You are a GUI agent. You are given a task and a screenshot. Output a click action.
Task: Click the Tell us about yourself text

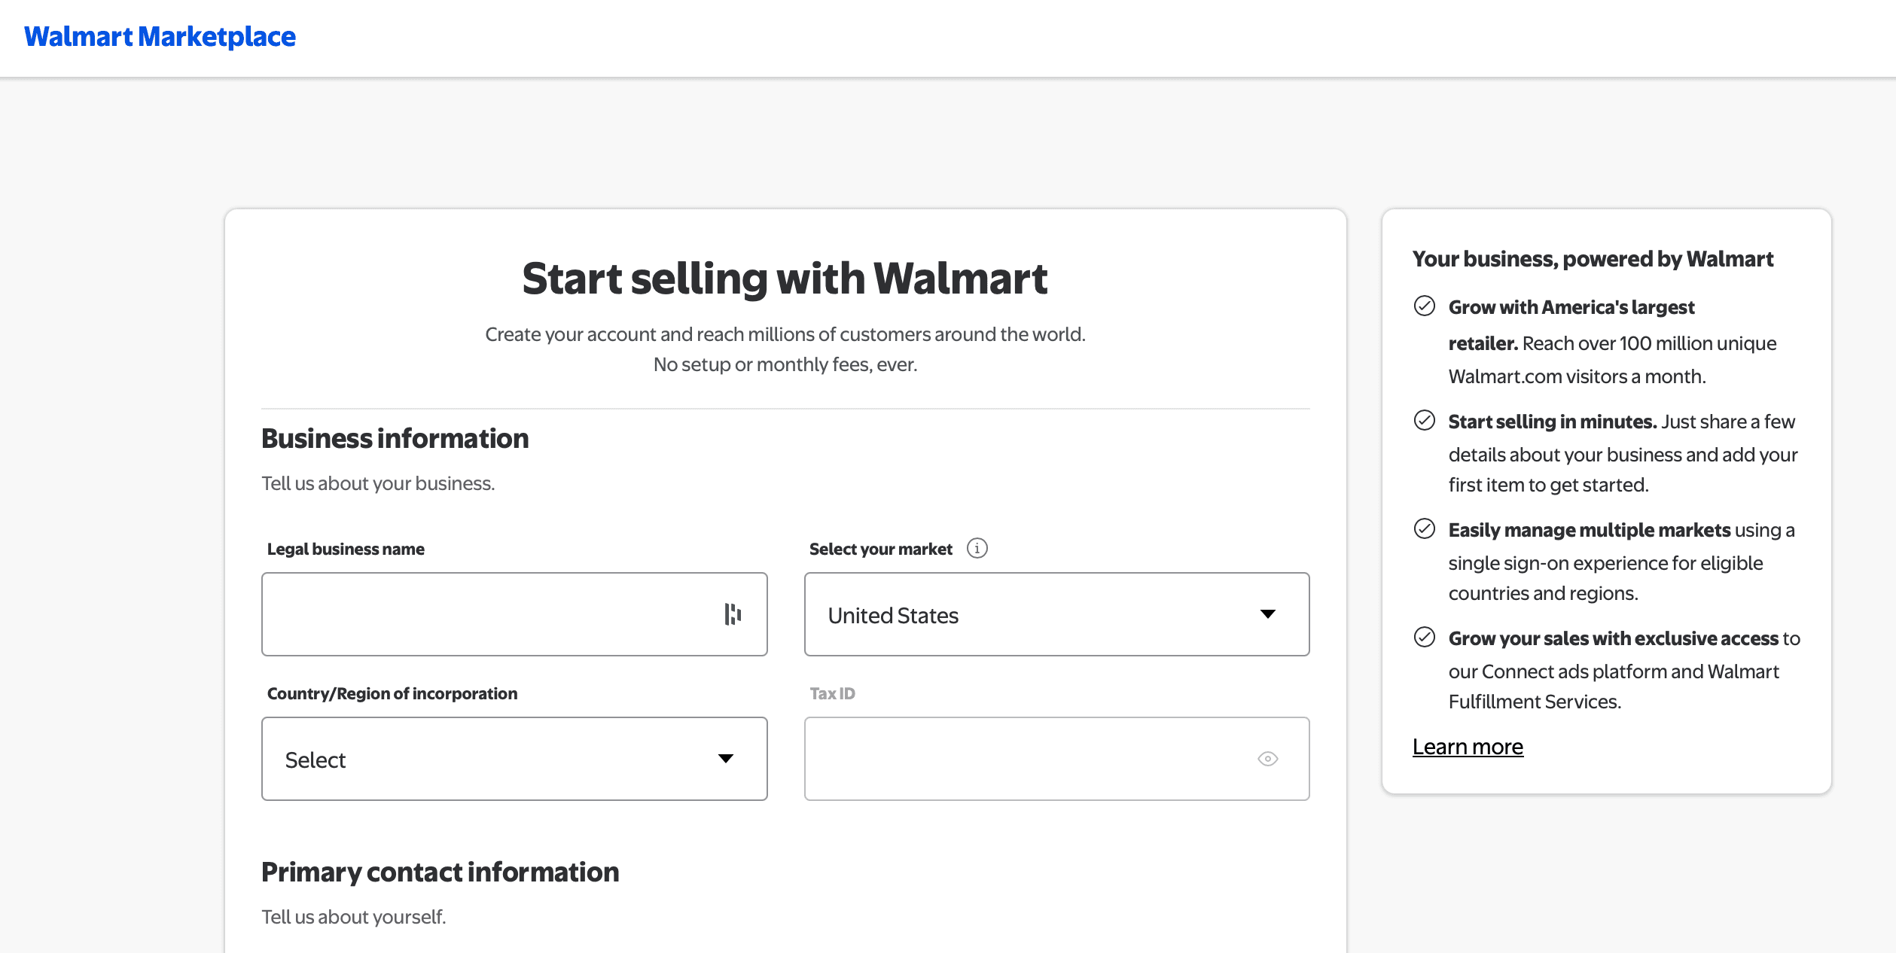click(353, 917)
